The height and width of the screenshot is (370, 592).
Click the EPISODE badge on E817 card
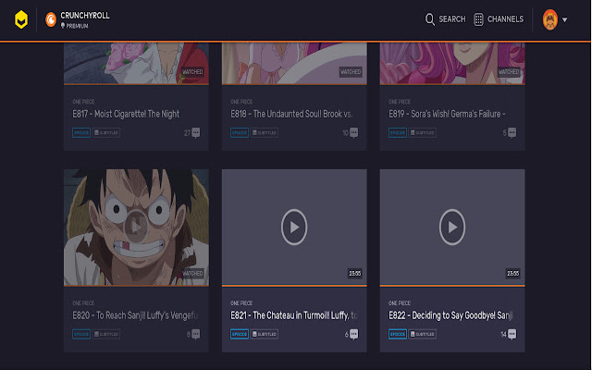tap(81, 133)
